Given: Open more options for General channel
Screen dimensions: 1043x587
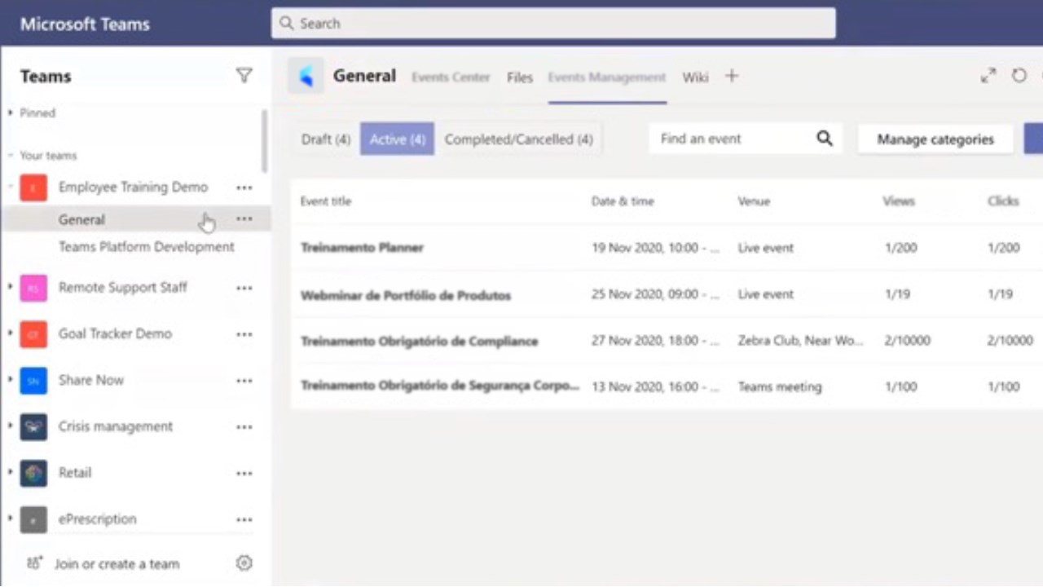Looking at the screenshot, I should point(244,219).
